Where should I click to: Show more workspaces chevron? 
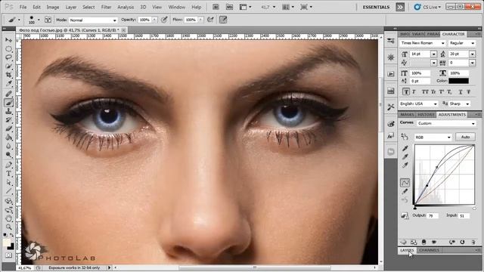400,7
